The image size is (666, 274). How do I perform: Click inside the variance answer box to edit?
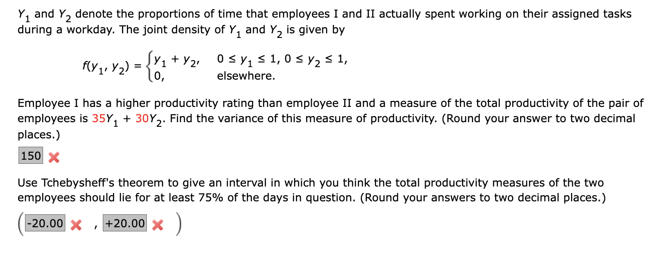[31, 156]
